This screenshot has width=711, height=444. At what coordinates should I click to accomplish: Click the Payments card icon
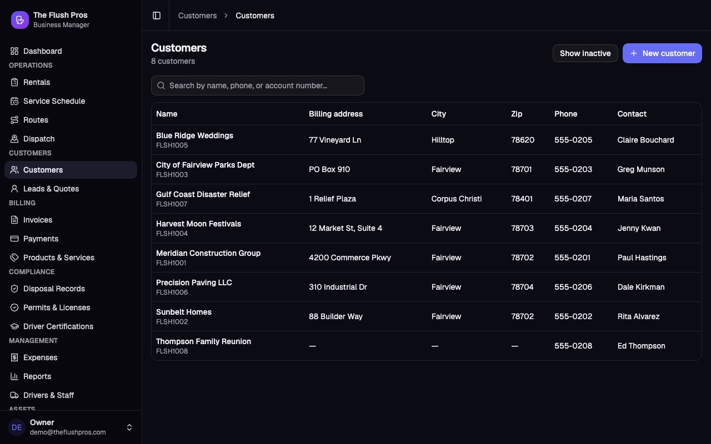tap(14, 239)
